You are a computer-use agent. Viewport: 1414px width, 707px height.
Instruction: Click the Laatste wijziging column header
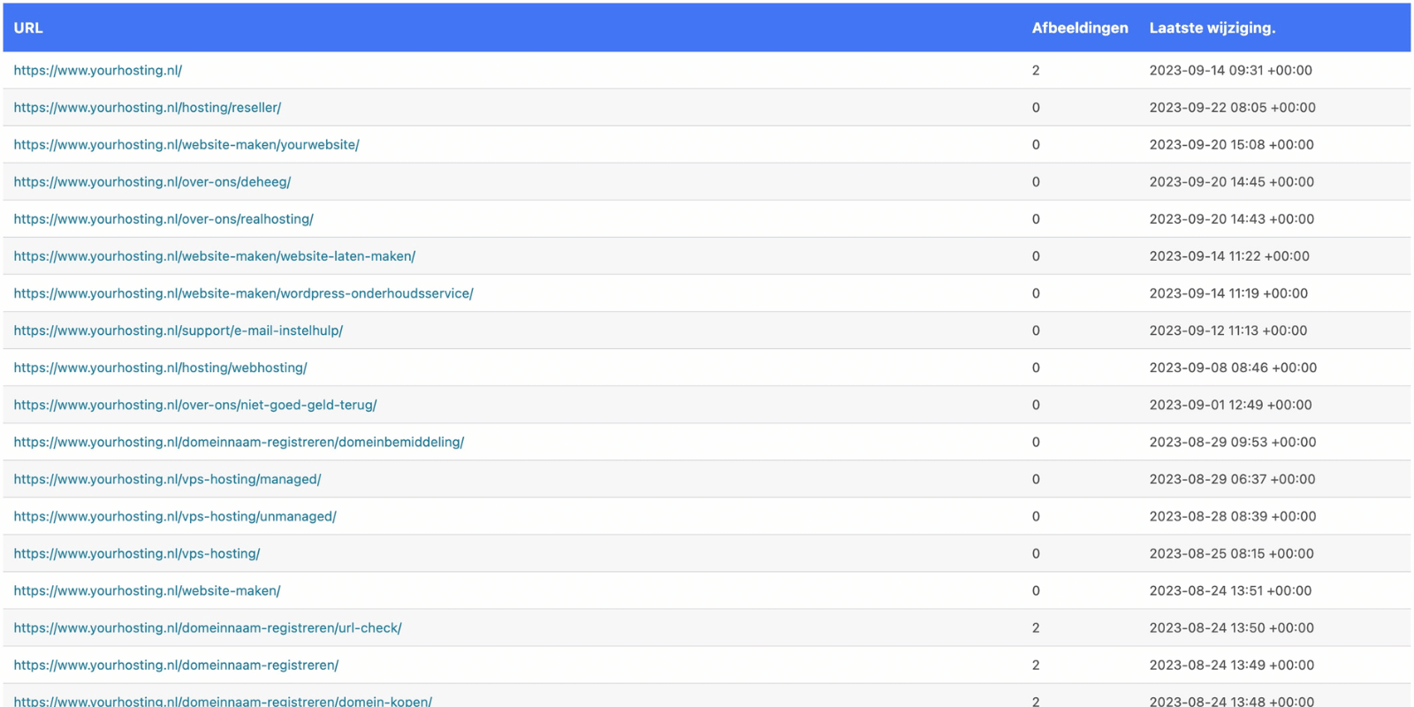1213,28
